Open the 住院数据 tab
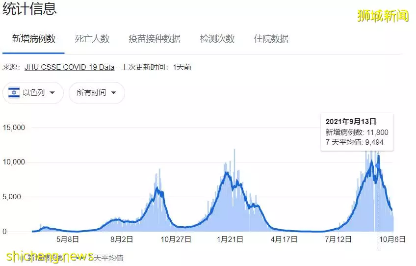 click(271, 39)
